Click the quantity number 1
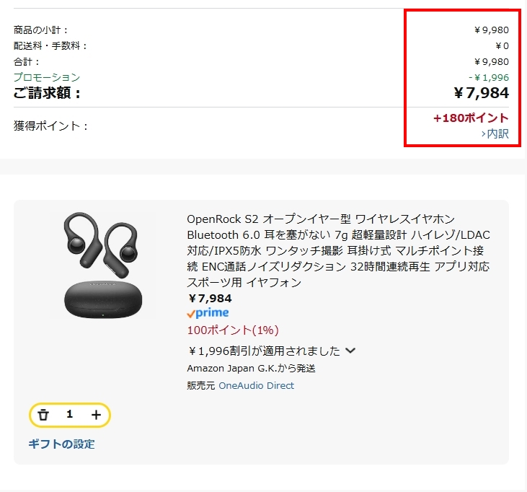The width and height of the screenshot is (527, 492). coord(70,414)
